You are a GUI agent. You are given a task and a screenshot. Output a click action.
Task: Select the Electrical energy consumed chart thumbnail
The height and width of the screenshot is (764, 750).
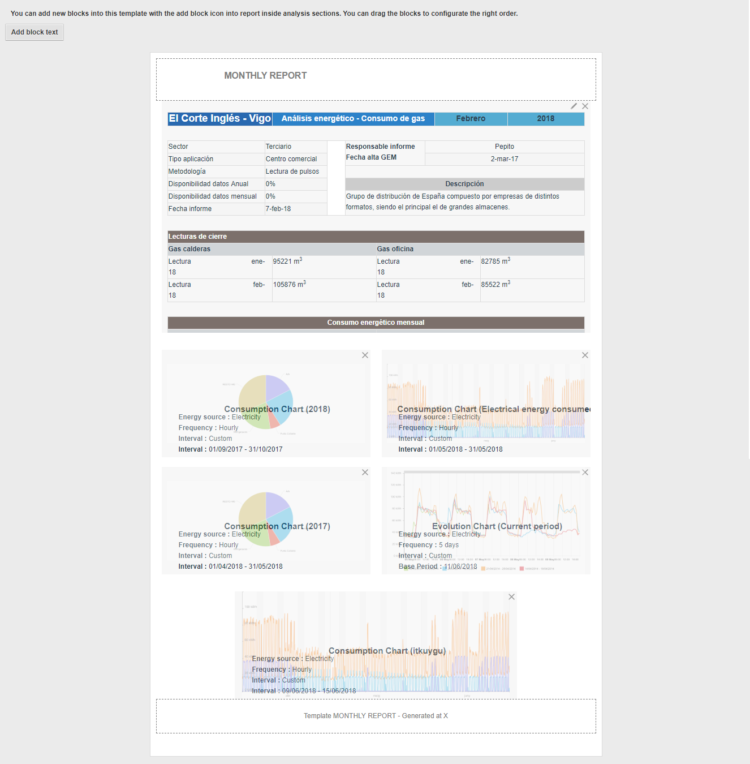pyautogui.click(x=486, y=403)
